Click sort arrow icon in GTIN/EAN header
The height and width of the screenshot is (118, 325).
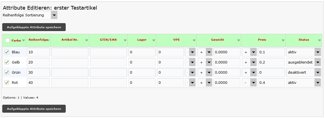(125, 41)
